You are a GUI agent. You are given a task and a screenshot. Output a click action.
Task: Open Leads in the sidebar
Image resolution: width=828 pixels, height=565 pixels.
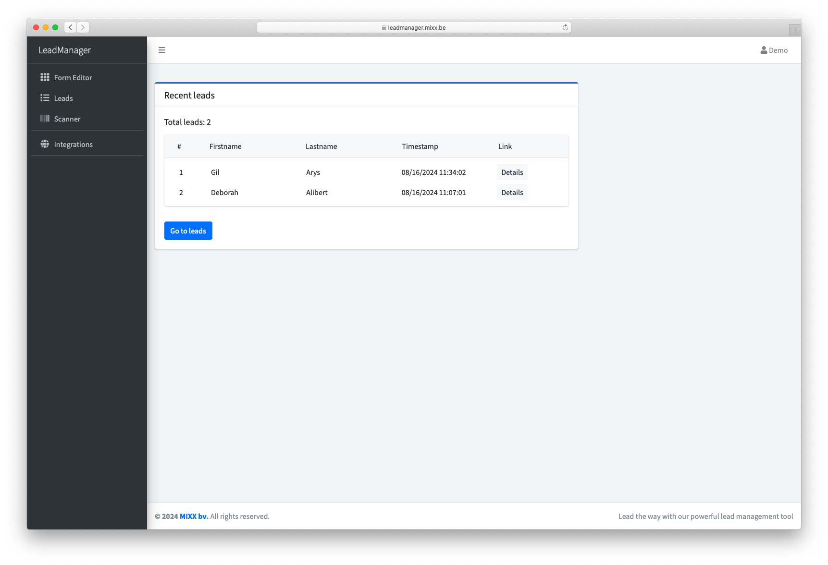pyautogui.click(x=87, y=98)
